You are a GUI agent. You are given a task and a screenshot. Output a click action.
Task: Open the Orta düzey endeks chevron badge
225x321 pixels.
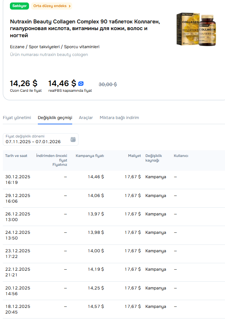click(x=52, y=6)
